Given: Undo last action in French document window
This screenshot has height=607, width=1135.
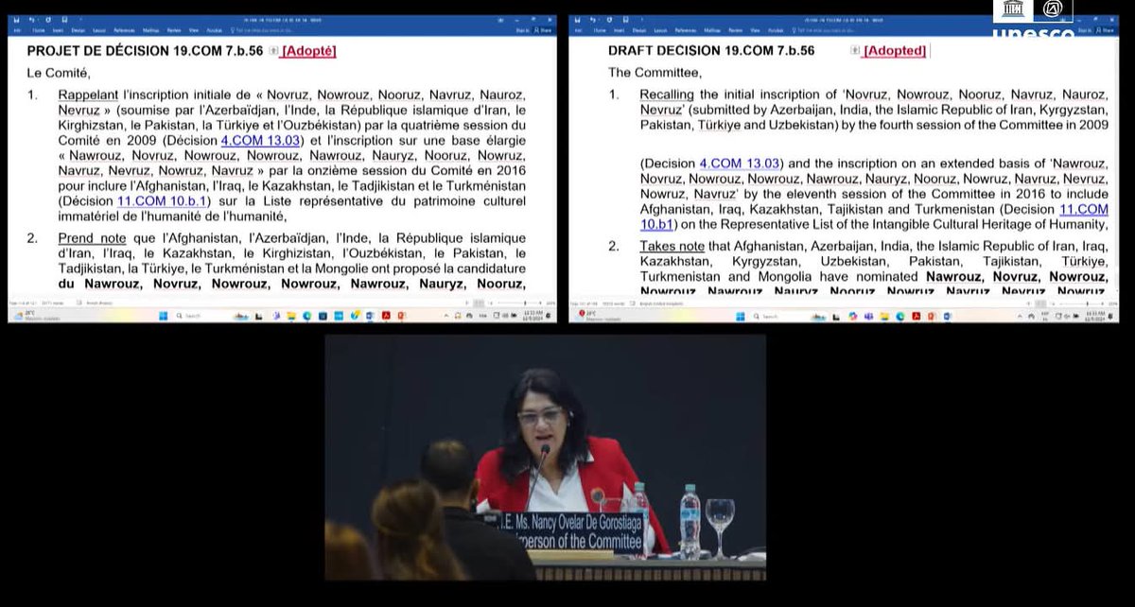Looking at the screenshot, I should [33, 19].
